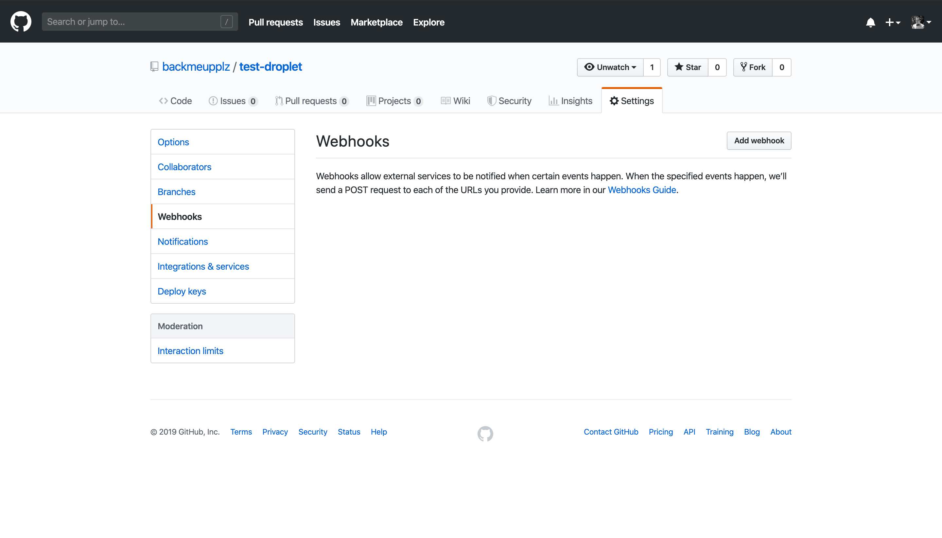Open the Security footer link
Screen dimensions: 942x538
[312, 432]
